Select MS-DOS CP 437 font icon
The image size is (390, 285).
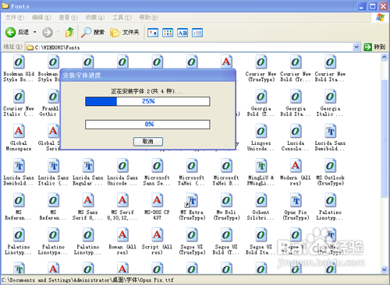[x=157, y=200]
